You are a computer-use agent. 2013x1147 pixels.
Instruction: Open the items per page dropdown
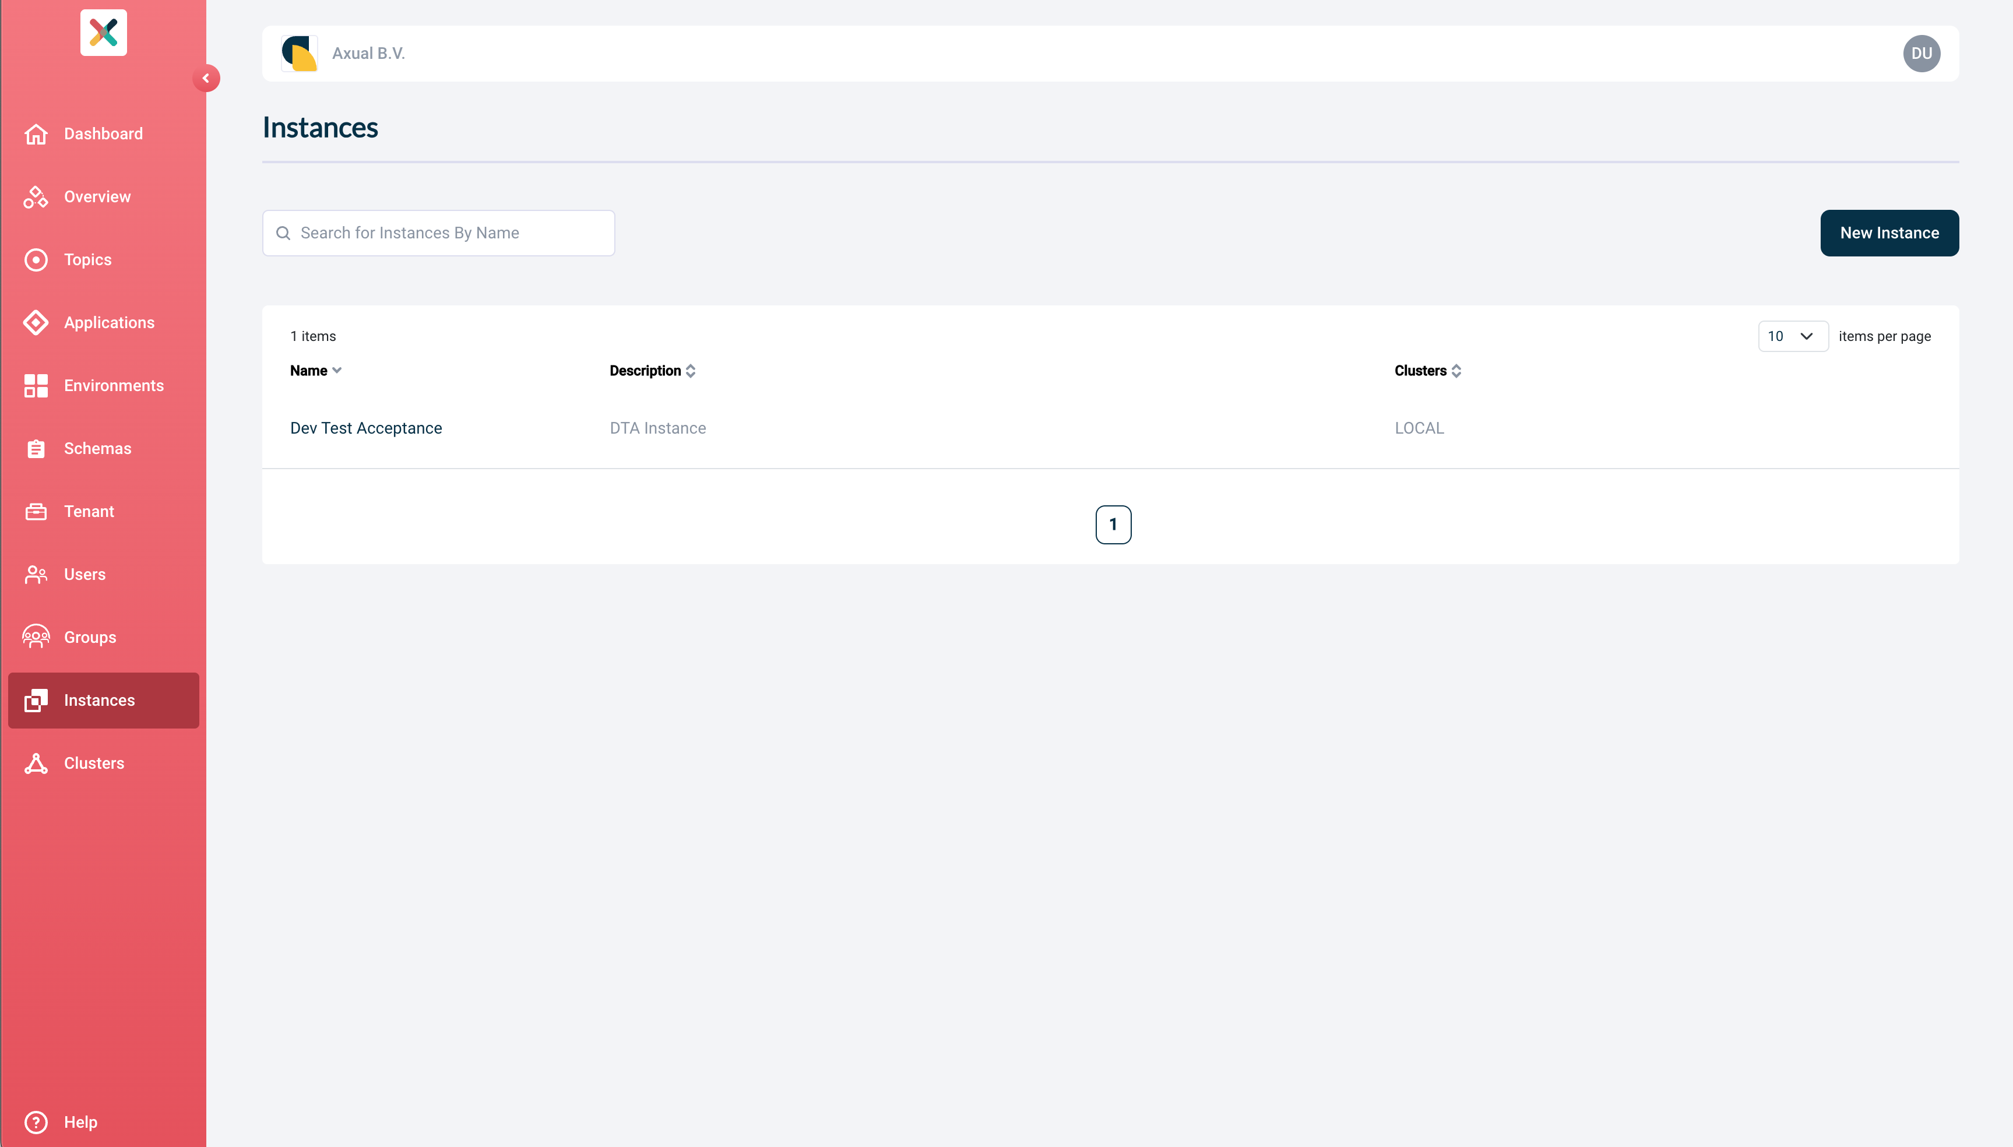tap(1793, 336)
